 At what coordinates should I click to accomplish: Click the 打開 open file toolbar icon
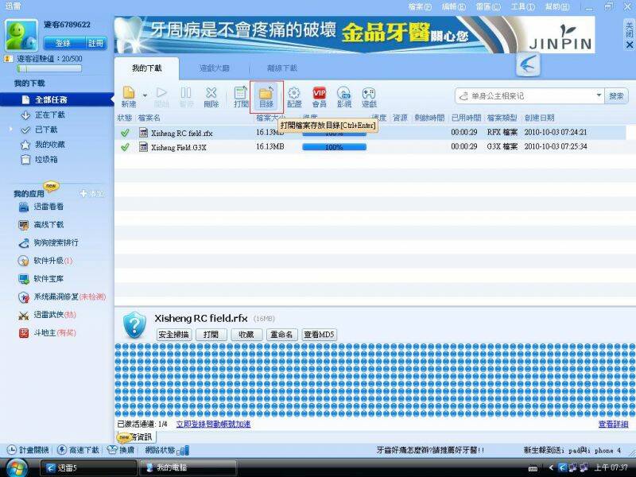[x=241, y=97]
